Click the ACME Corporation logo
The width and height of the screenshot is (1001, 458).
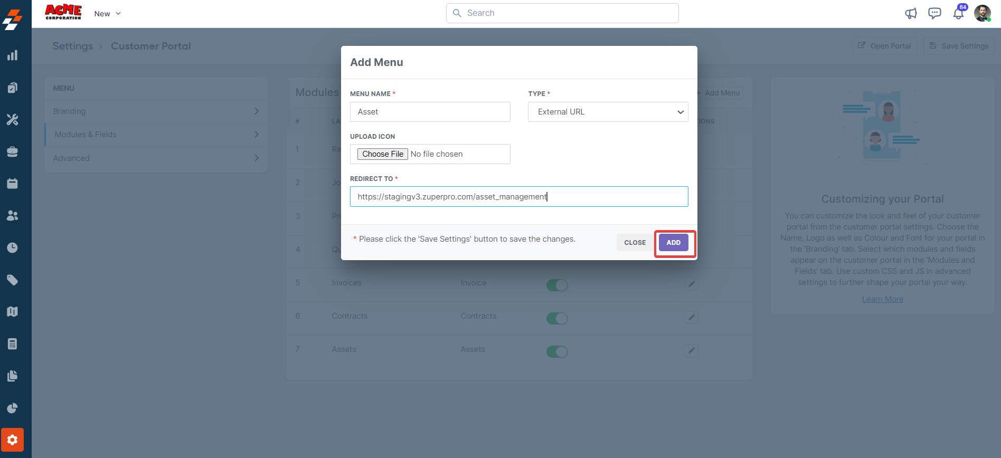(x=63, y=12)
